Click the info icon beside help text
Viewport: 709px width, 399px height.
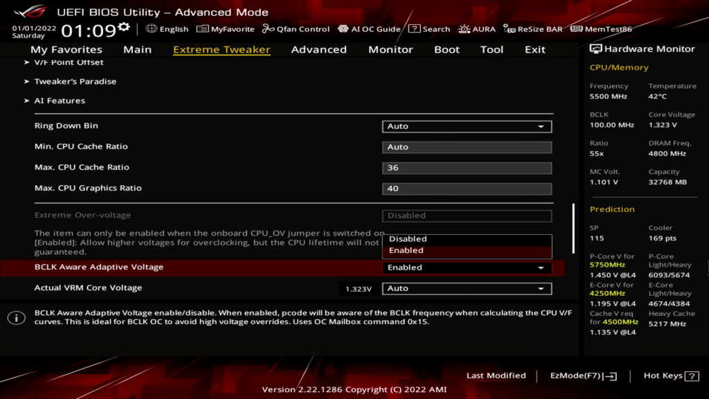pos(17,317)
